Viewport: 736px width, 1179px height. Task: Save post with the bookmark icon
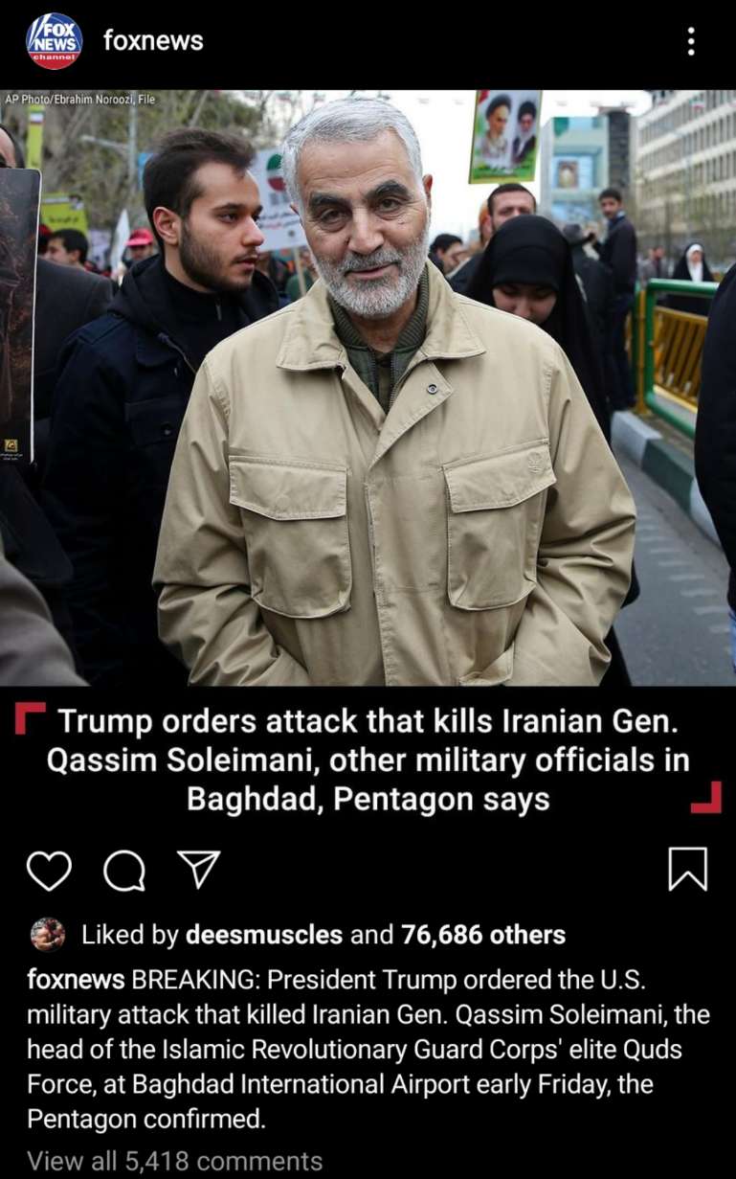(x=687, y=870)
